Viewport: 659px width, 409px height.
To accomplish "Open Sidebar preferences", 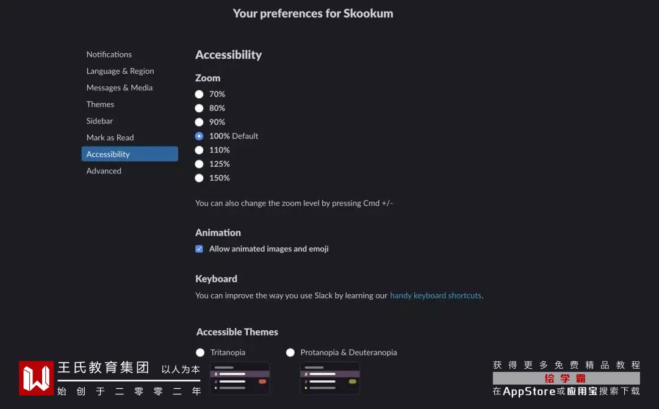I will [x=99, y=121].
